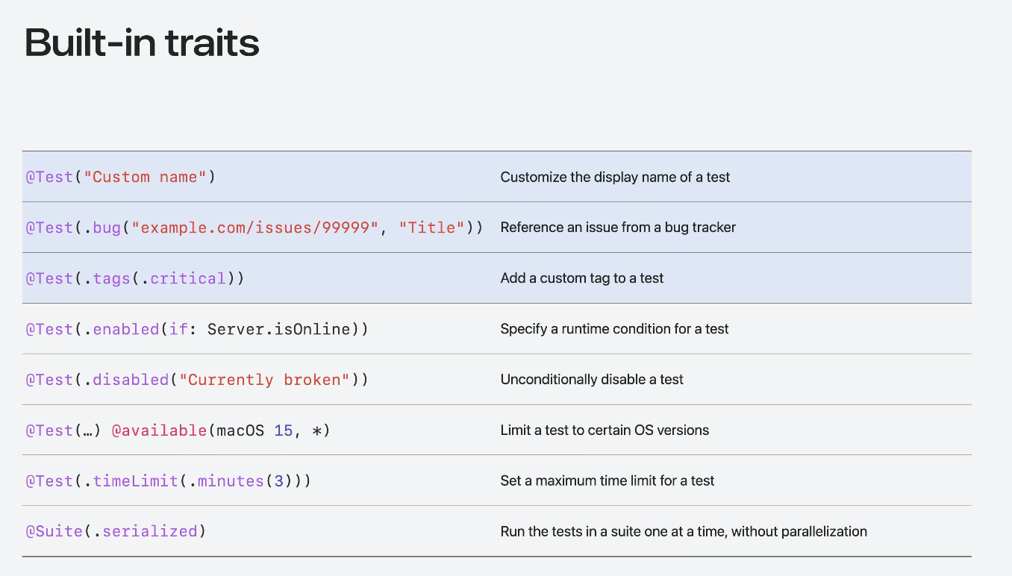Click "Add a custom tag to a test" description
1012x576 pixels.
pos(581,278)
